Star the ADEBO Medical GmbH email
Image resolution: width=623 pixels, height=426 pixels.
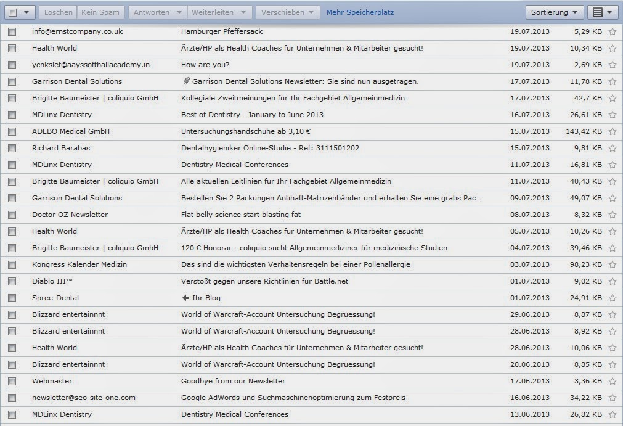[613, 131]
